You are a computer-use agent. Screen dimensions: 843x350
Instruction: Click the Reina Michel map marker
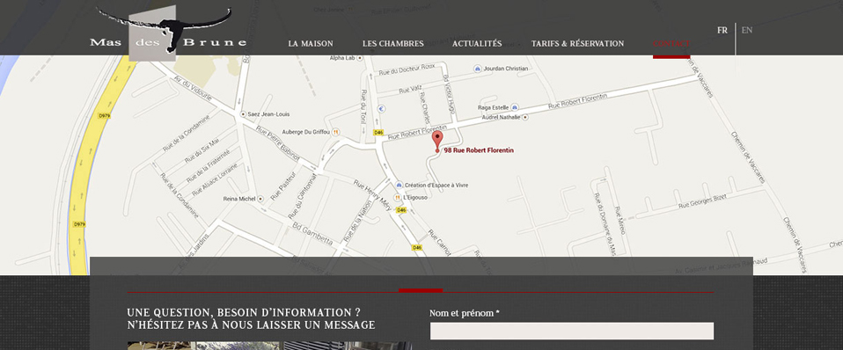click(x=260, y=199)
